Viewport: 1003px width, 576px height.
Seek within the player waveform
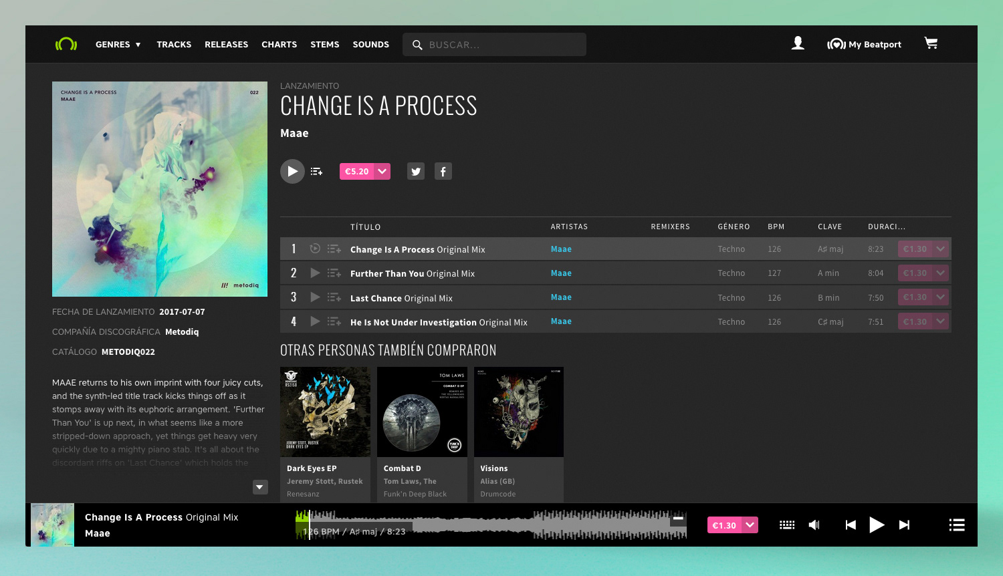(x=491, y=525)
